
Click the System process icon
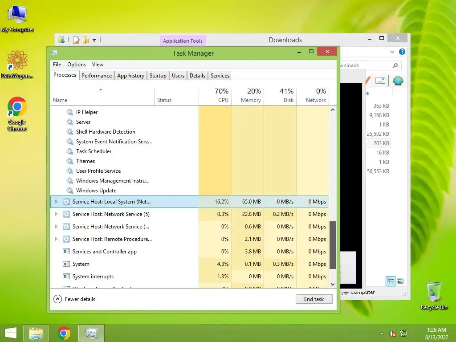pos(66,264)
